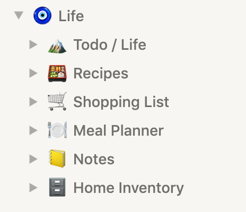Go to the Shopping List page
Viewport: 246px width, 212px height.
[121, 102]
